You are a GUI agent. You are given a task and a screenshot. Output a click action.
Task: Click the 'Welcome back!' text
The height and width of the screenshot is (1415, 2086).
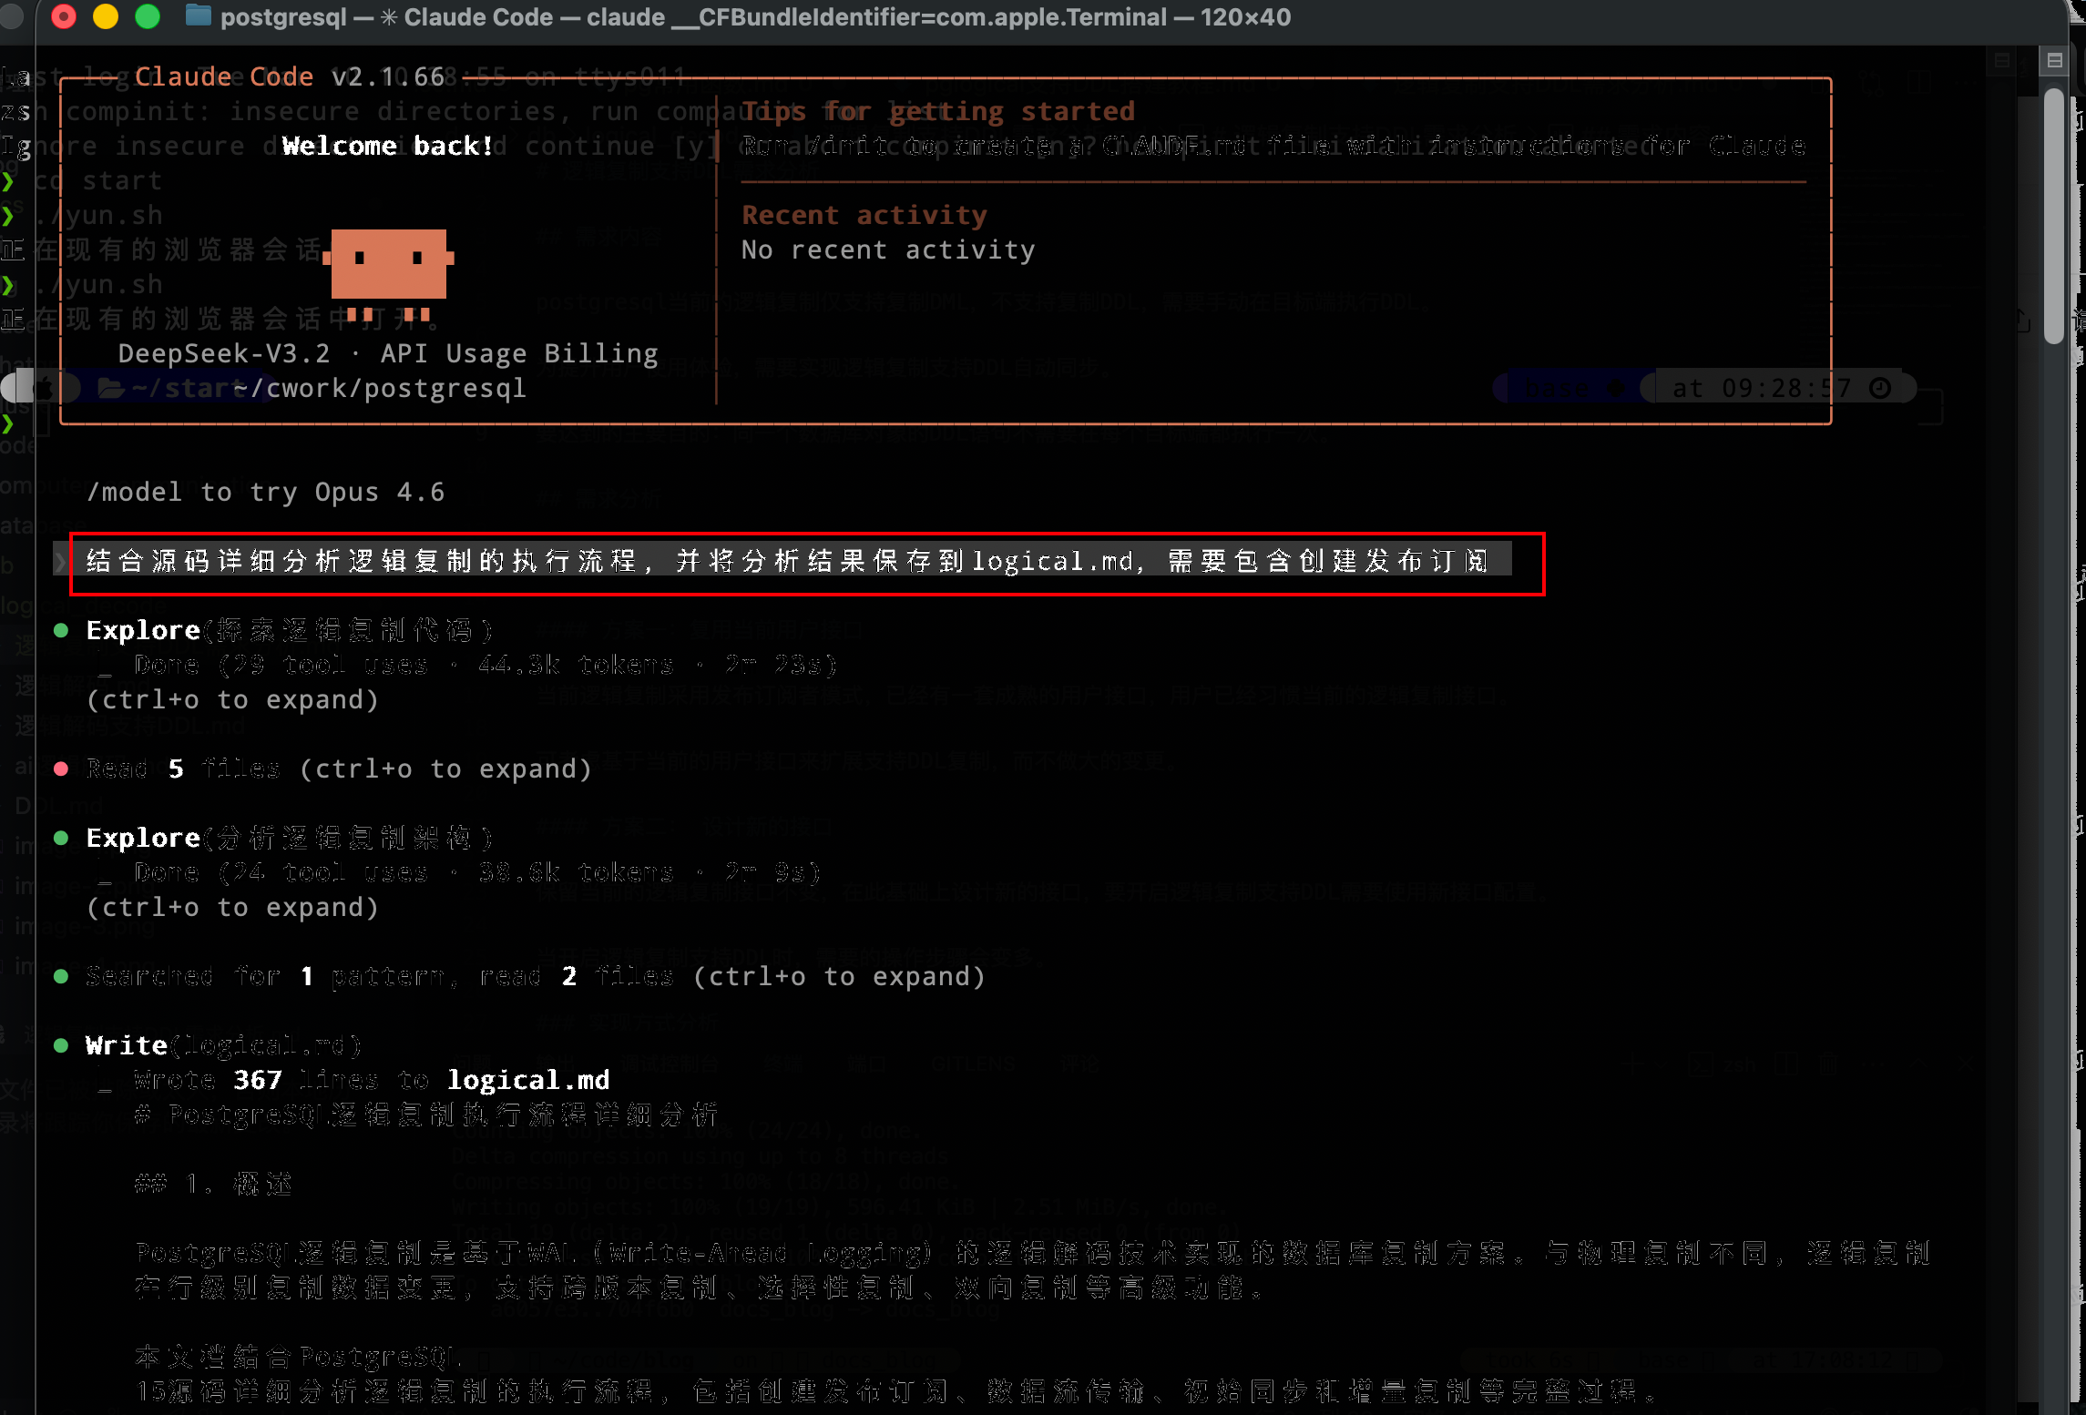click(388, 146)
